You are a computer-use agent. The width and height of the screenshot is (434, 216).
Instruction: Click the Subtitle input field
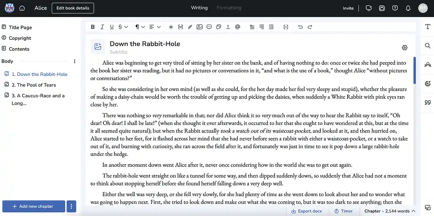point(119,52)
